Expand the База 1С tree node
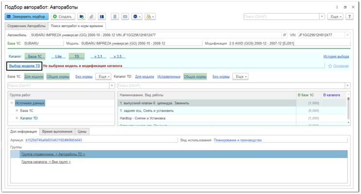This screenshot has width=361, height=194. 17,111
